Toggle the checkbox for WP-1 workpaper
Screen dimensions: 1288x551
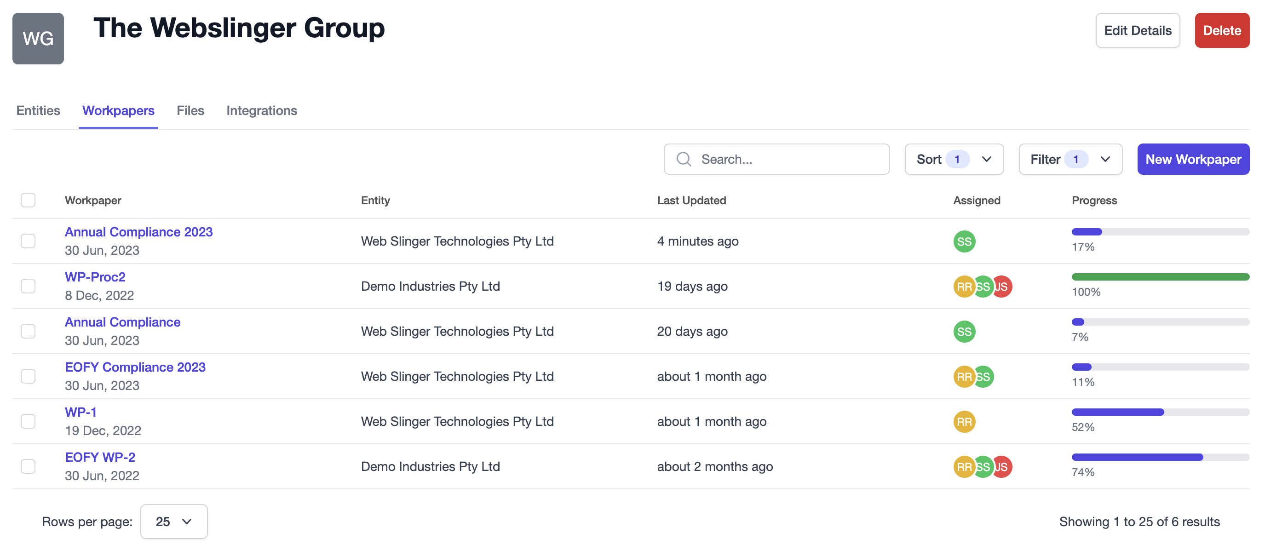[x=28, y=420]
